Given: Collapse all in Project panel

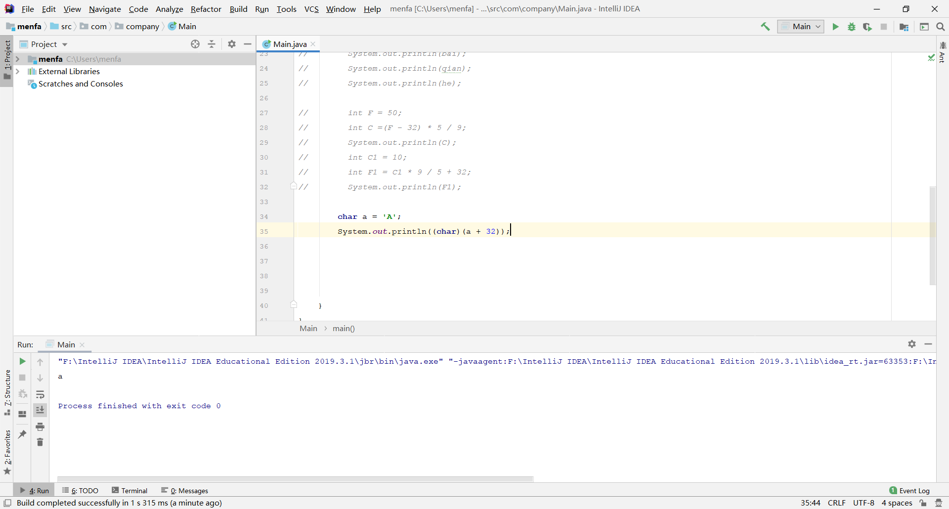Looking at the screenshot, I should 212,44.
